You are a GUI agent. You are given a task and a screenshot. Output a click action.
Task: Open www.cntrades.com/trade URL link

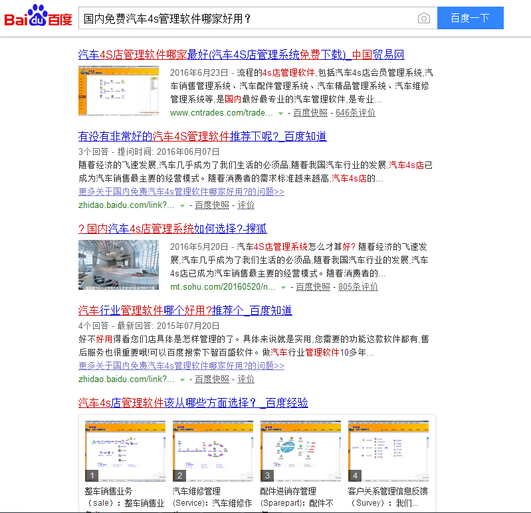[x=221, y=113]
